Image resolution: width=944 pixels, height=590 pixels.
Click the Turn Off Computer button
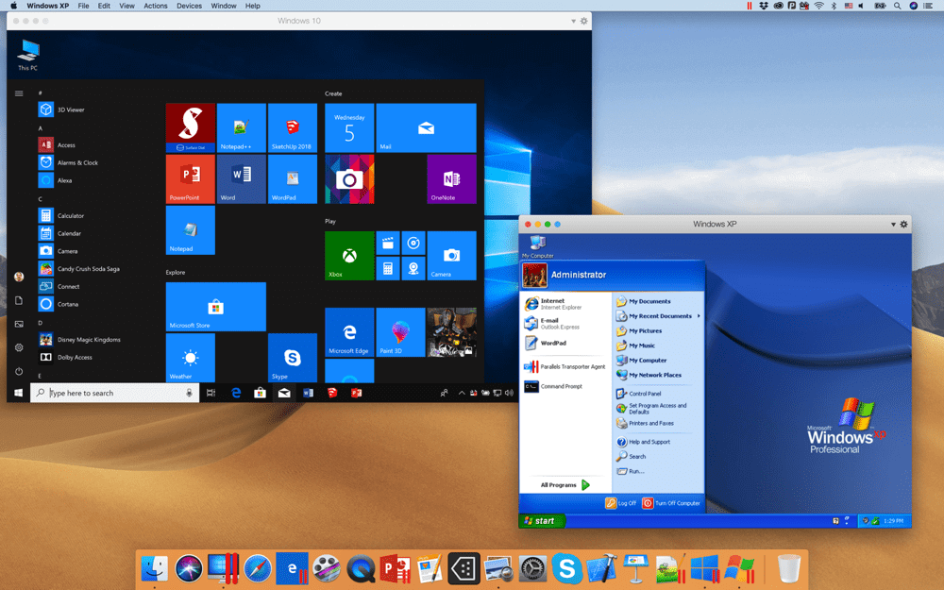tap(671, 503)
